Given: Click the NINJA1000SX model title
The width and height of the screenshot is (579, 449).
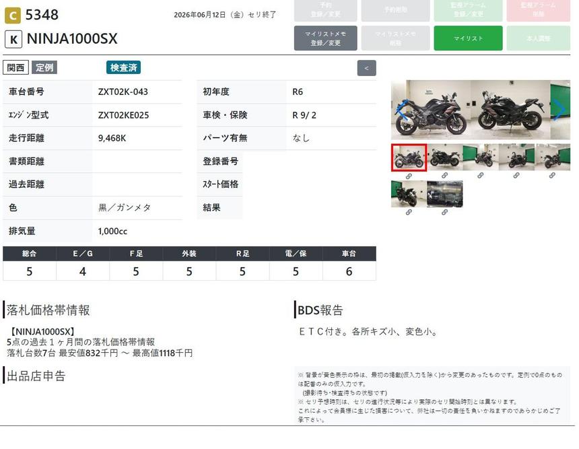Looking at the screenshot, I should tap(72, 39).
